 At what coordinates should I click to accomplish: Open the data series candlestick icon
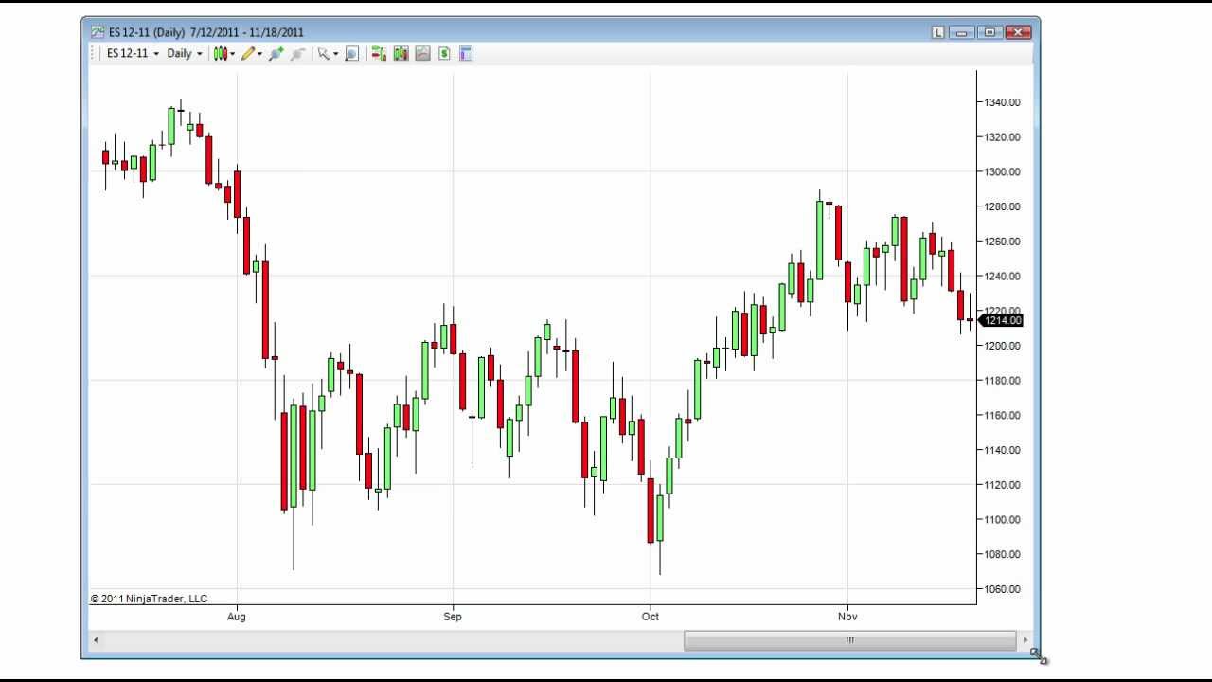[401, 54]
